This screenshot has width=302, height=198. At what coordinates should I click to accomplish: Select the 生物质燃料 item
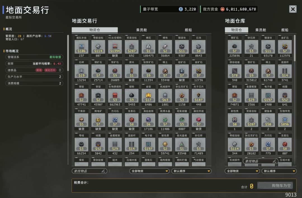point(115,95)
